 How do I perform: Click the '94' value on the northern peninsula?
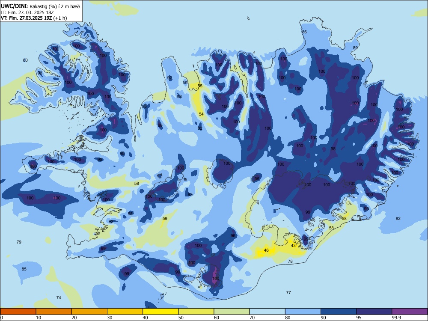(185, 83)
